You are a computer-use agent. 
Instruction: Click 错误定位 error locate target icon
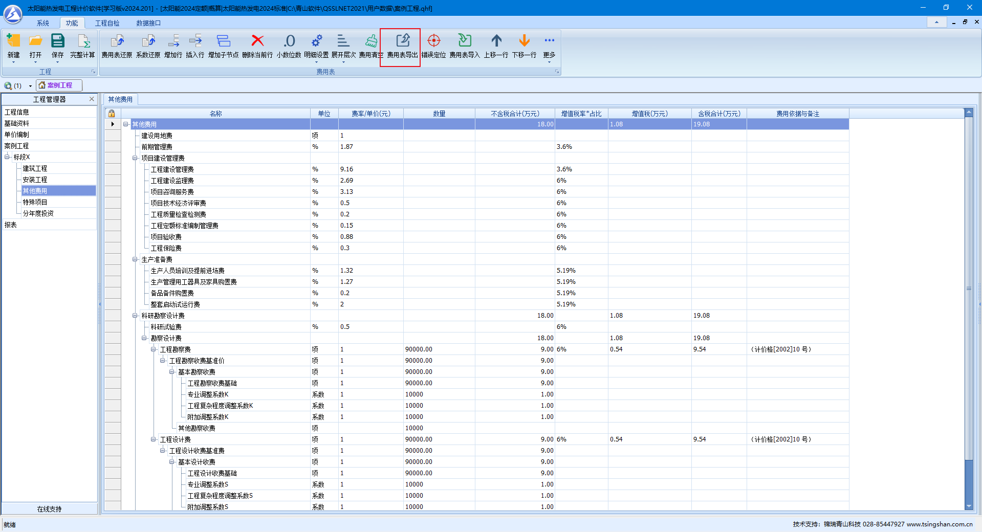coord(433,41)
